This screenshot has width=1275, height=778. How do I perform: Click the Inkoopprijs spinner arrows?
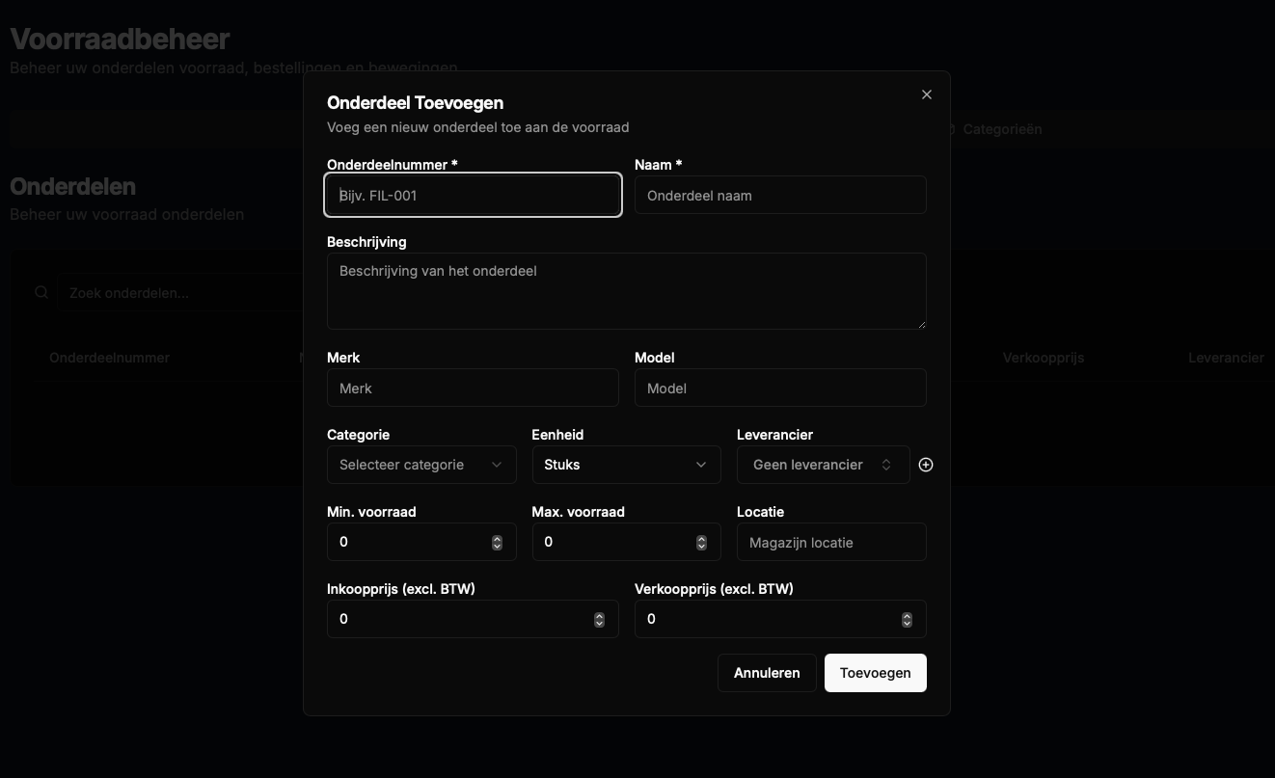(x=599, y=620)
